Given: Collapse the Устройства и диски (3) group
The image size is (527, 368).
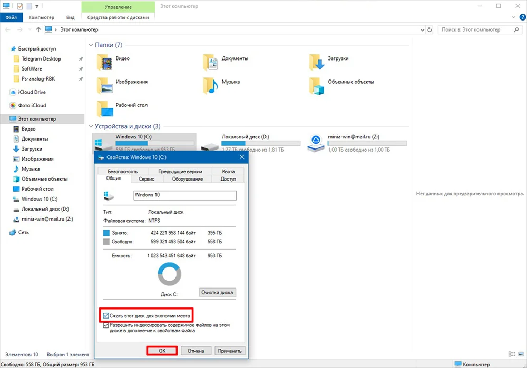Looking at the screenshot, I should [91, 126].
